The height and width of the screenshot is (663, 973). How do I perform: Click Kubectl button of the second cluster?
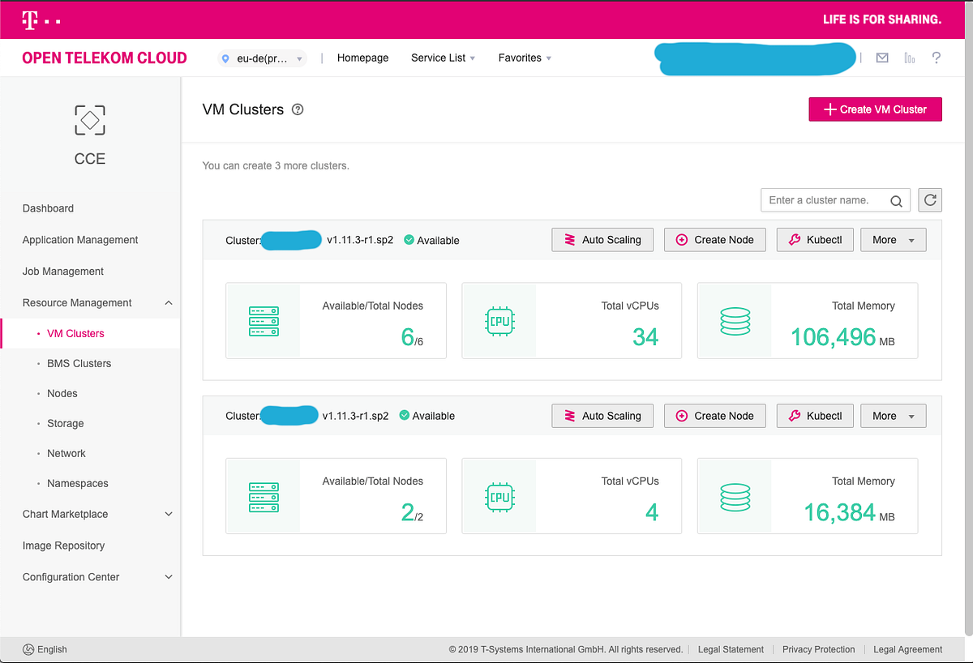815,416
